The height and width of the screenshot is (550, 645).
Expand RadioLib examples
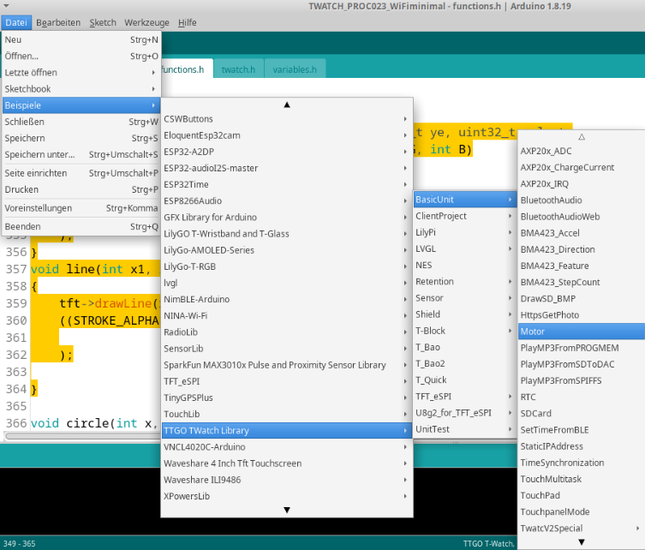click(287, 332)
